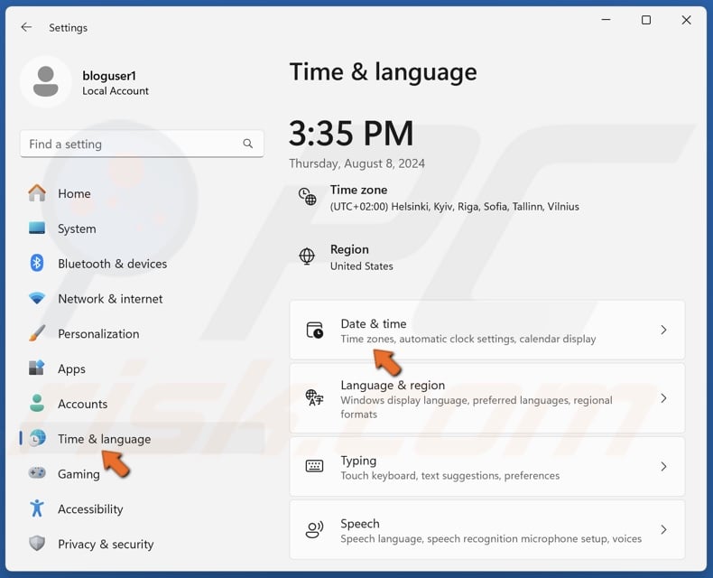
Task: Click the Apps icon in sidebar
Action: [37, 368]
